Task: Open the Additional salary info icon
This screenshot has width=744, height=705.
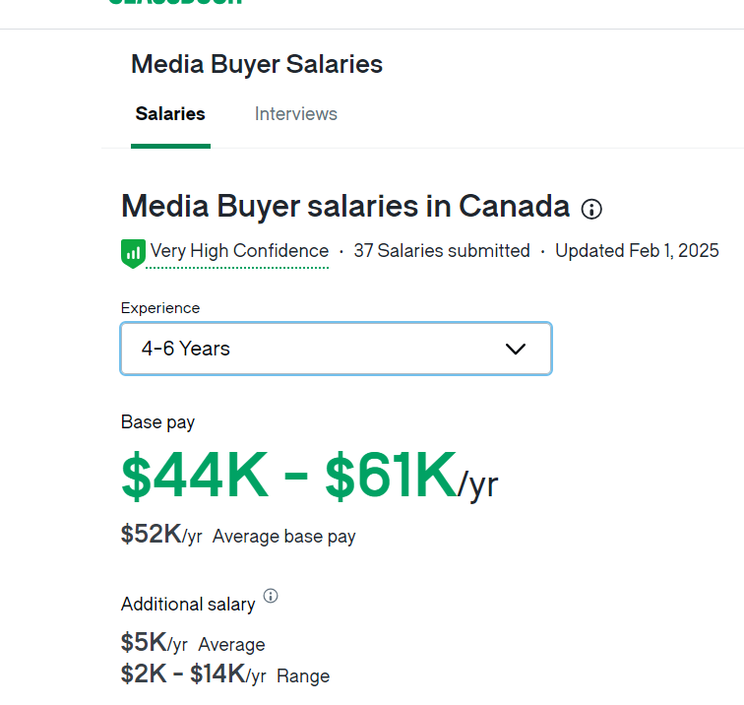Action: [x=271, y=596]
